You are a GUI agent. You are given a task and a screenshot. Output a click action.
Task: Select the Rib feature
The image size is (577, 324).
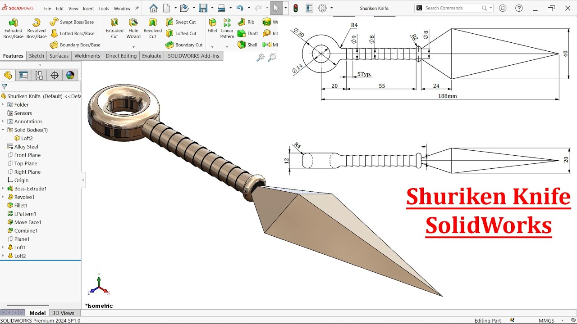[246, 22]
